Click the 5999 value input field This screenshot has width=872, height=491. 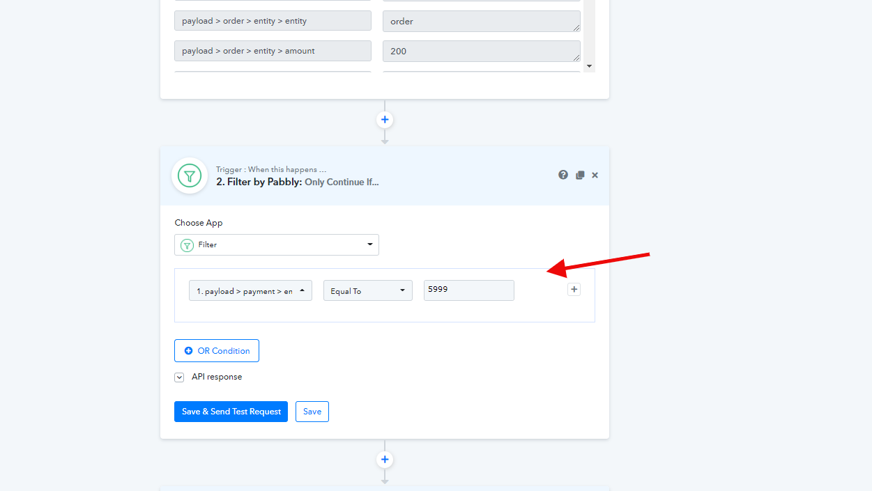[x=469, y=290]
